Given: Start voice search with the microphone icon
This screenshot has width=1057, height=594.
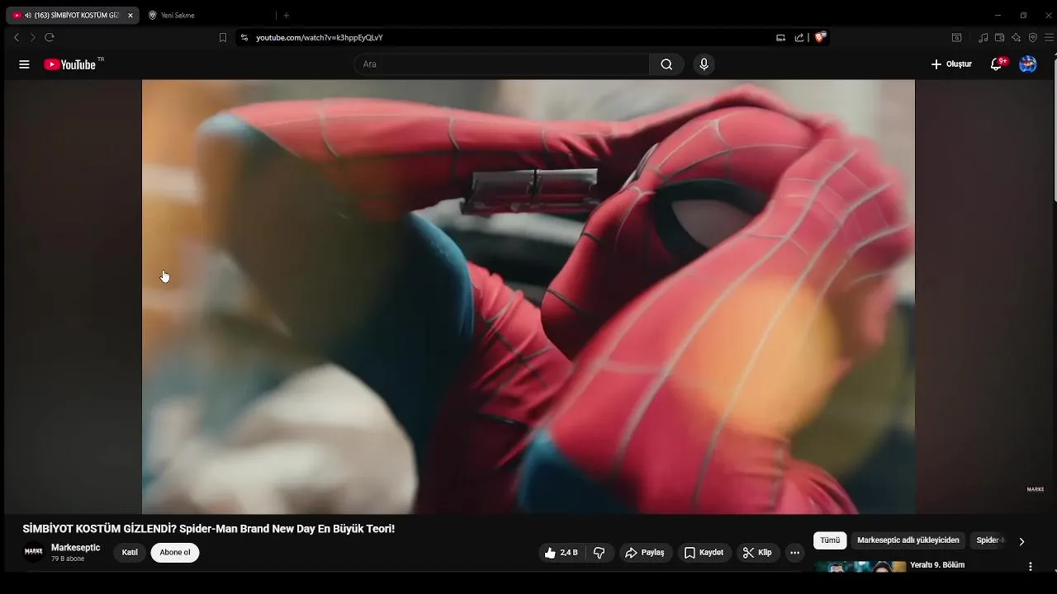Looking at the screenshot, I should [x=704, y=64].
